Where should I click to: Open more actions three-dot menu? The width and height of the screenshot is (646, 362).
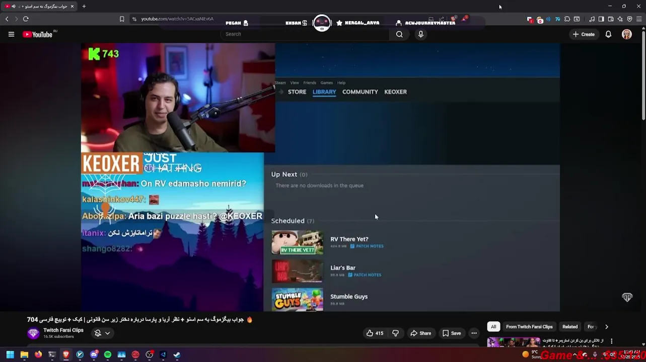tap(474, 333)
